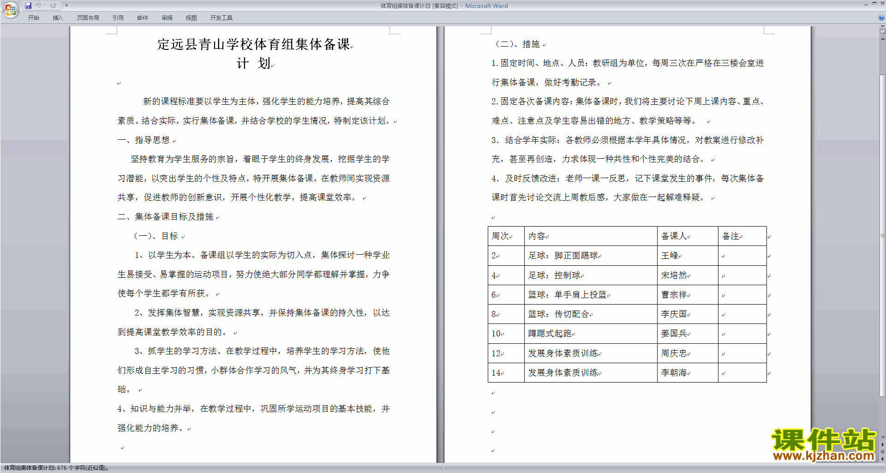
Task: Click the blue Help question mark icon
Action: 881,18
